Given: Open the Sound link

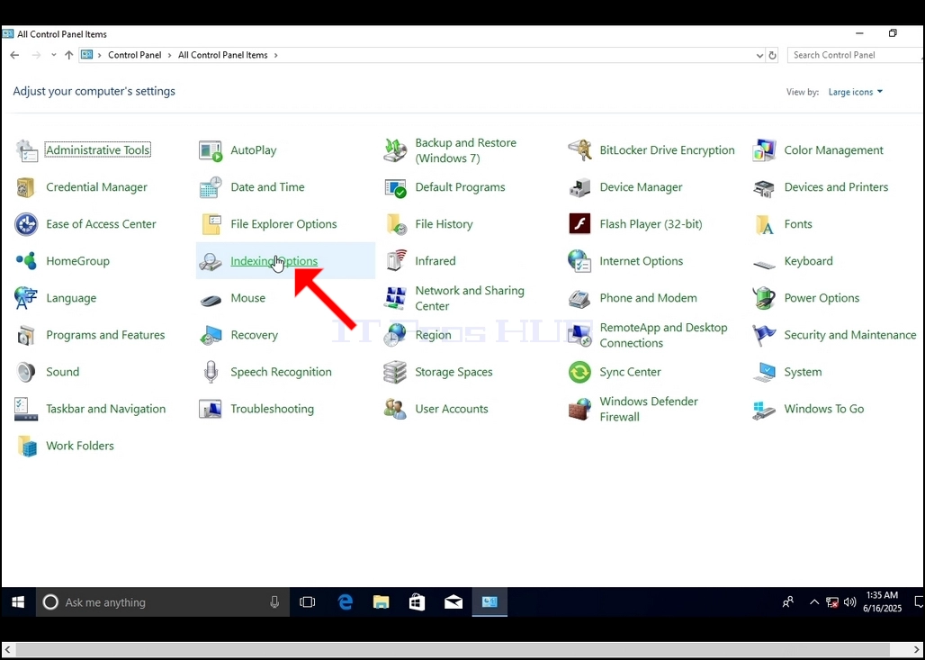Looking at the screenshot, I should [62, 372].
